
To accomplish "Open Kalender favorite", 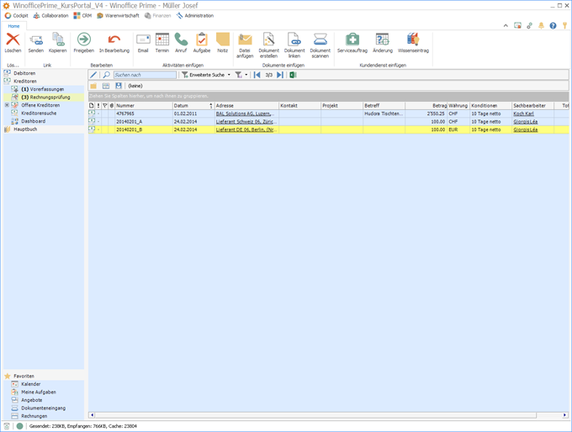I will click(30, 384).
